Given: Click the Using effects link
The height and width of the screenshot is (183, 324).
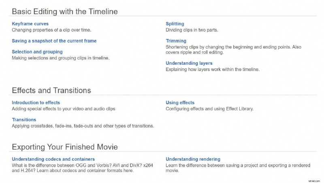Looking at the screenshot, I should click(180, 103).
